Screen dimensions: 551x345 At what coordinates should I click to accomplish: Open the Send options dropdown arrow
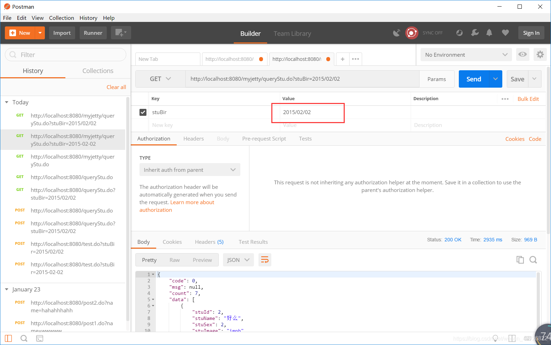tap(496, 79)
